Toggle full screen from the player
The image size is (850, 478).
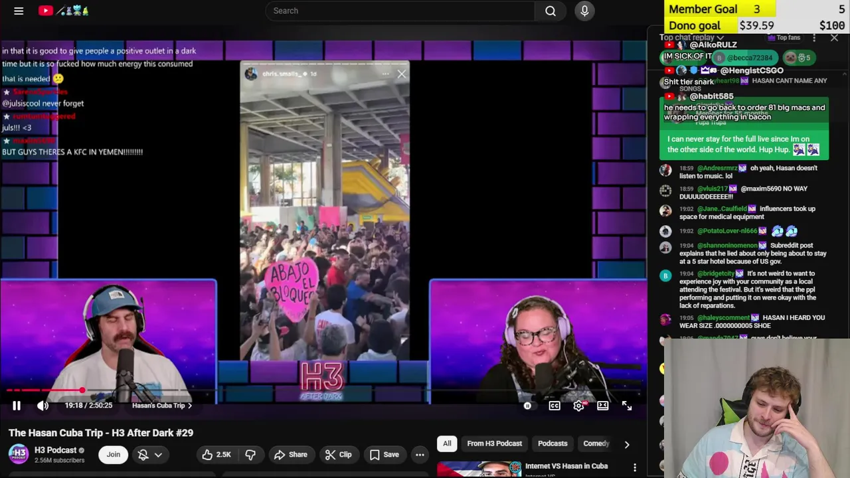[627, 406]
